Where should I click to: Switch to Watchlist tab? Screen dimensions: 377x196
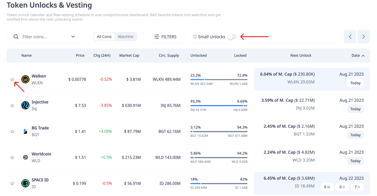(126, 37)
